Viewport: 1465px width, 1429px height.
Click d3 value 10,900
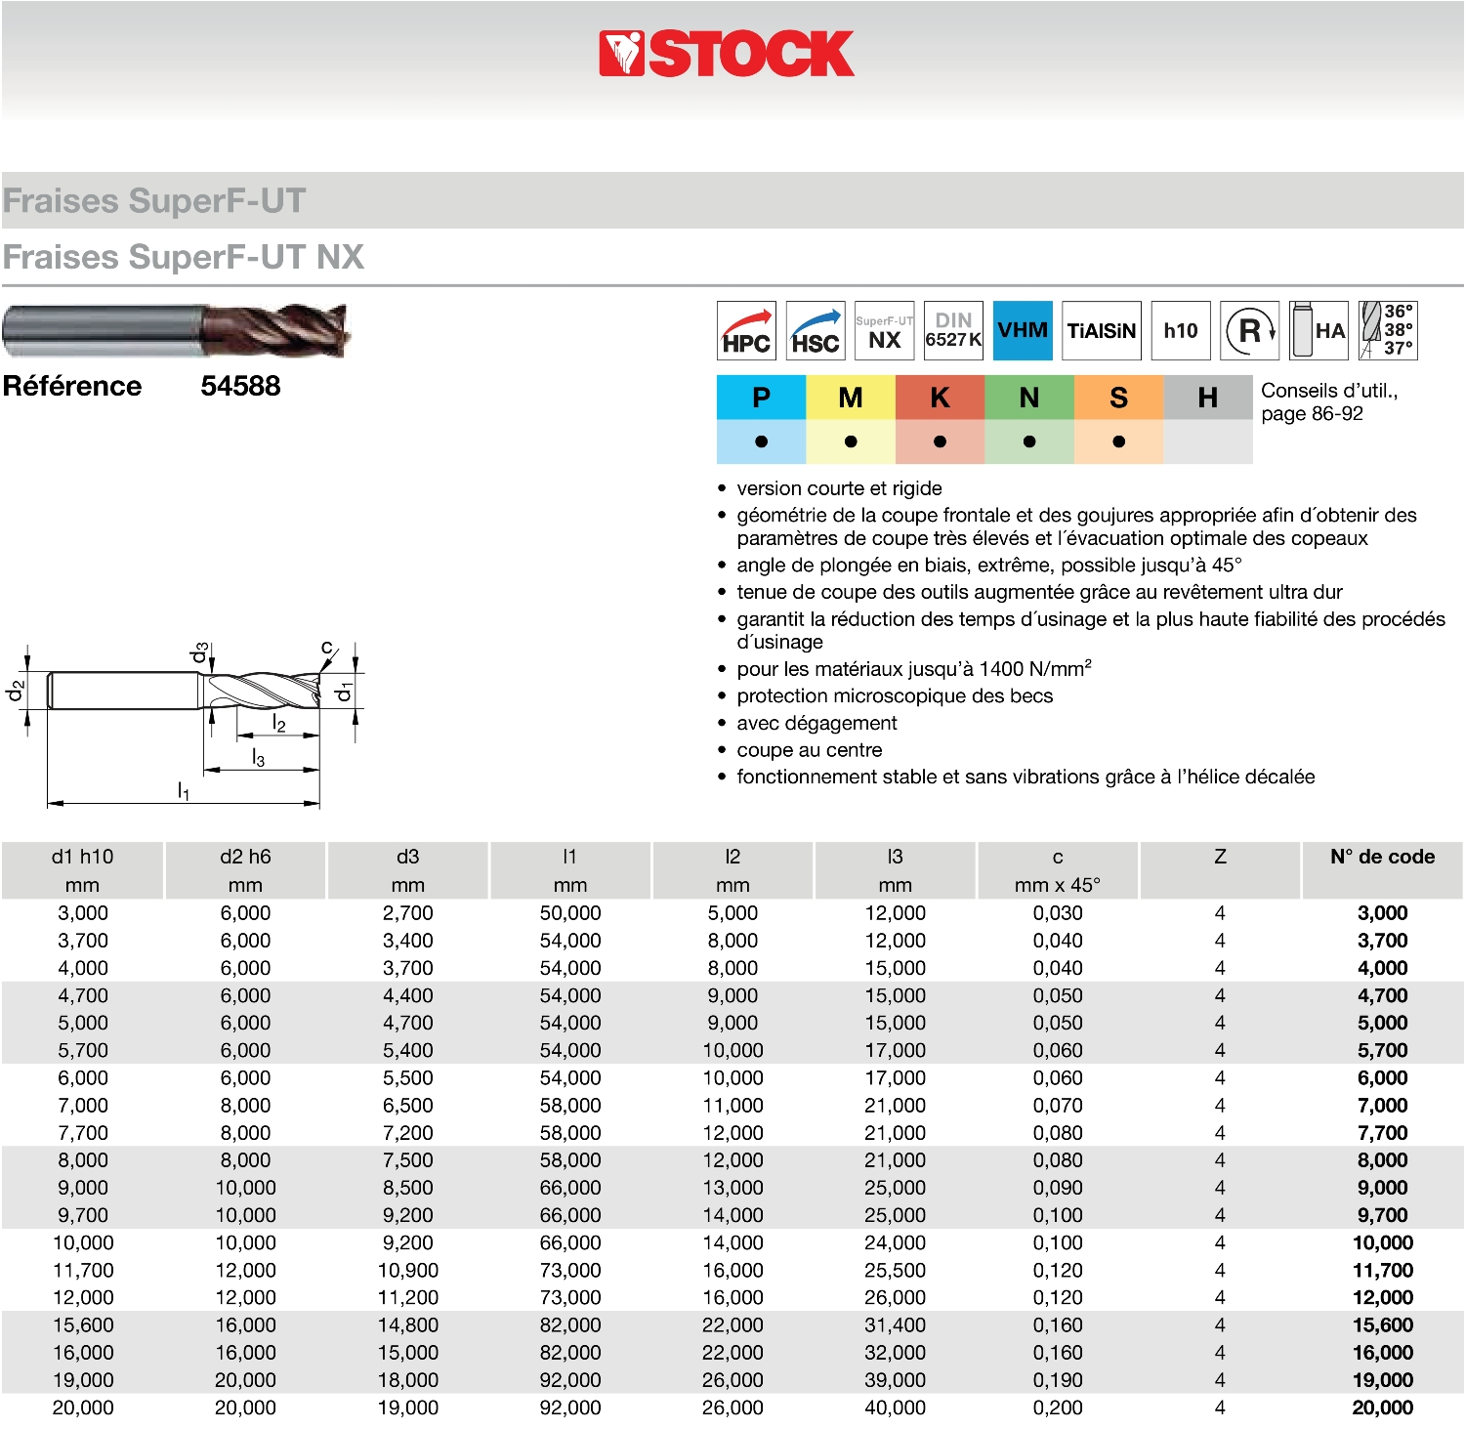(x=408, y=1270)
